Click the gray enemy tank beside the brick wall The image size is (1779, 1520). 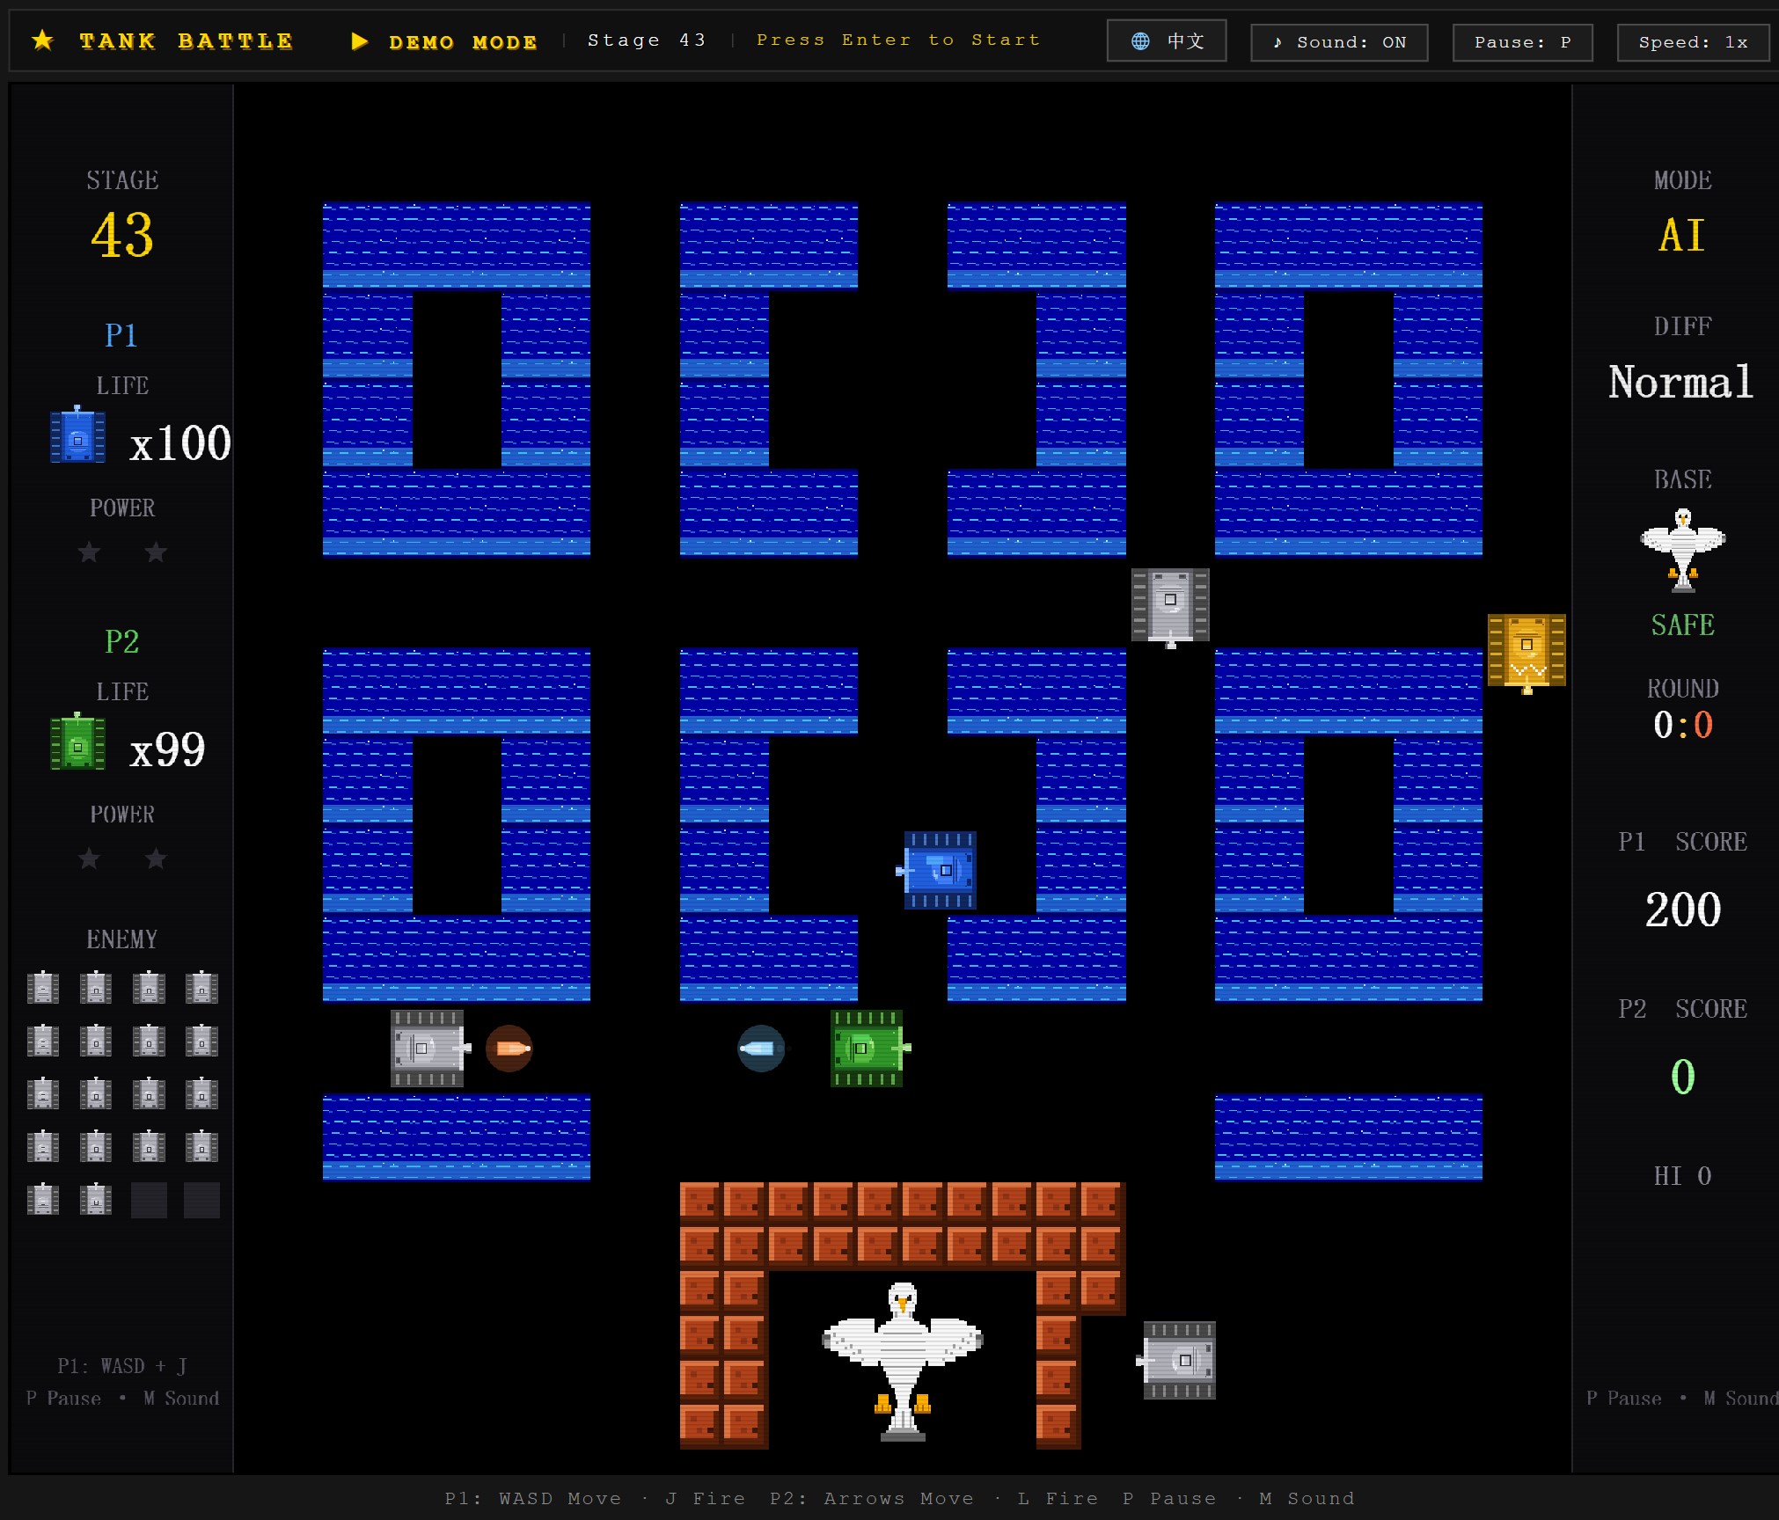coord(1177,1360)
